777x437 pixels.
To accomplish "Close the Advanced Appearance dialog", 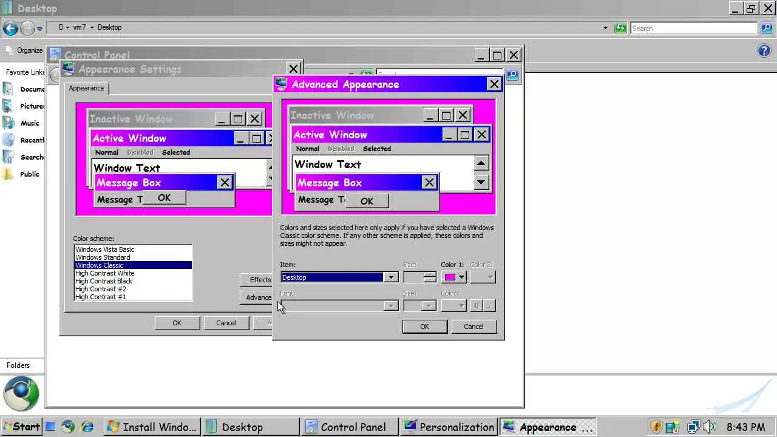I will (x=494, y=84).
